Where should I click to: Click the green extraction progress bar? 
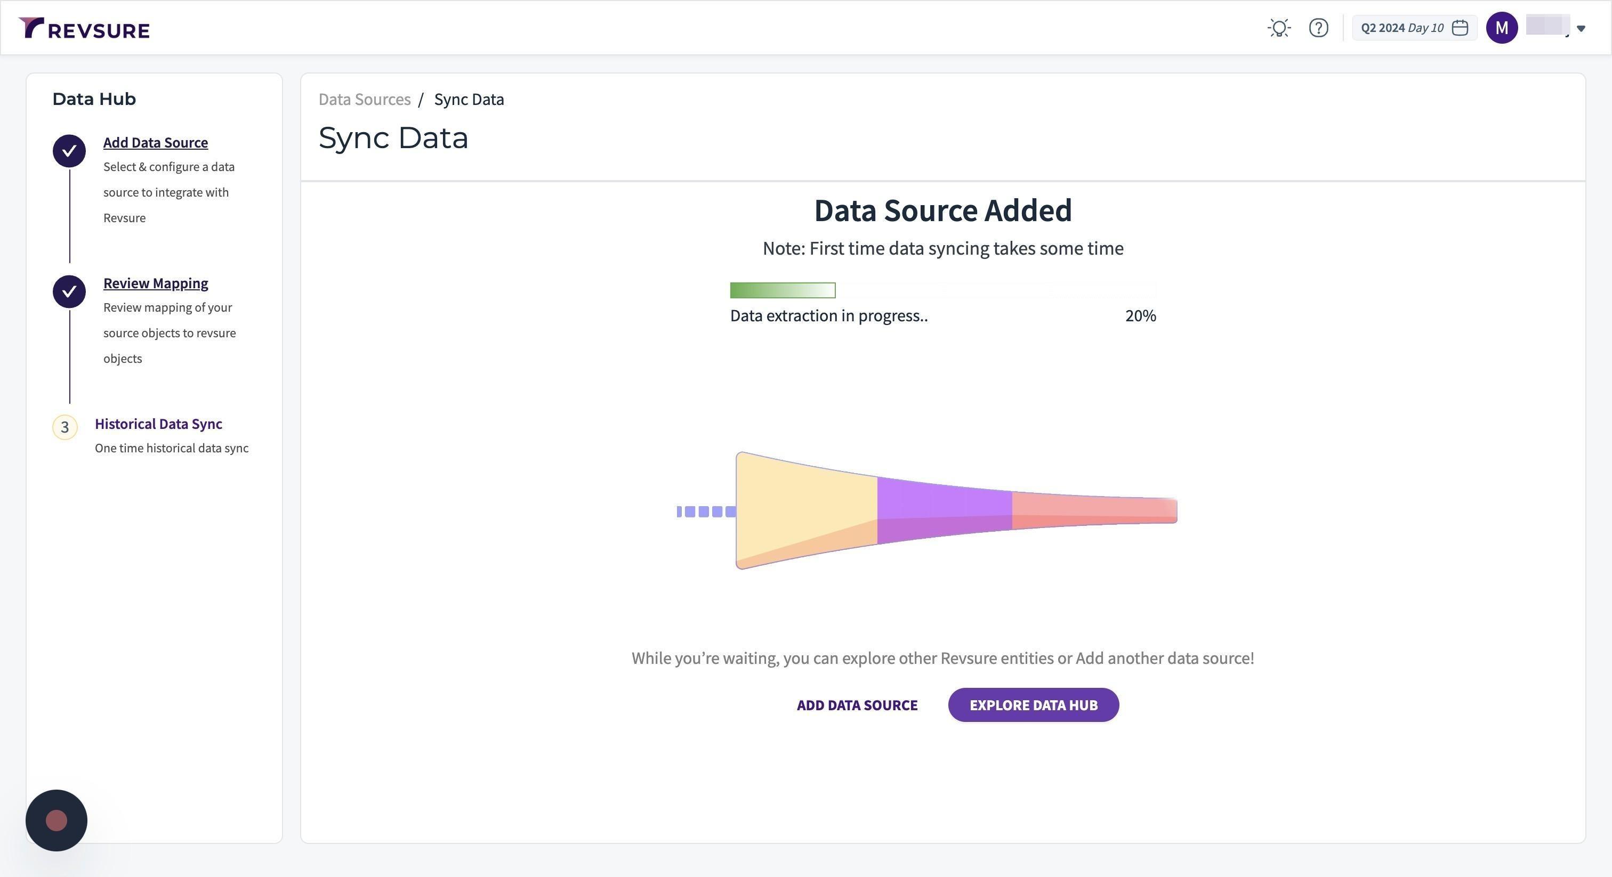click(782, 290)
